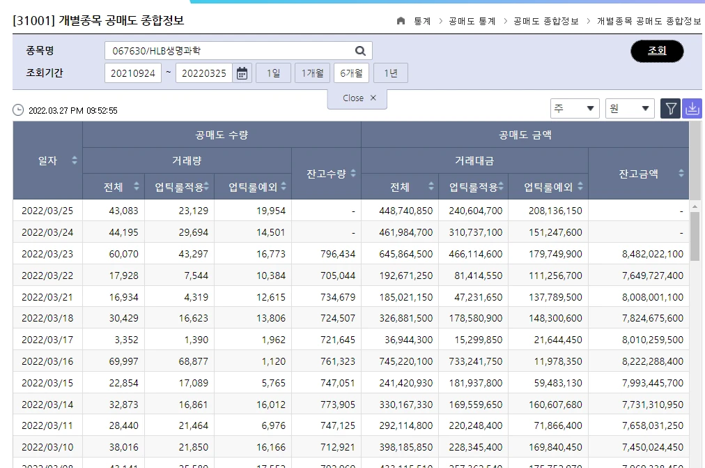Sort 거래대금 업틱룰적용 column arrows
The image size is (705, 468).
pos(500,186)
